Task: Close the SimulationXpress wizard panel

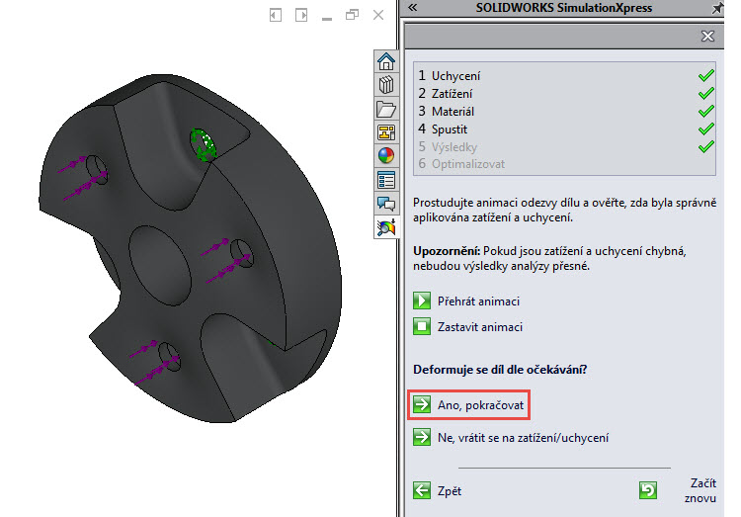Action: [707, 36]
